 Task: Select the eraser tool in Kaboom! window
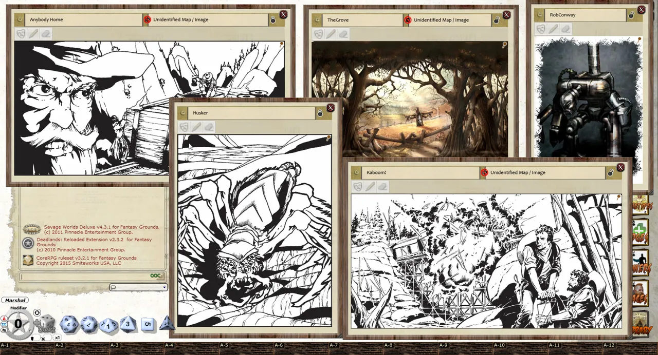pyautogui.click(x=382, y=186)
